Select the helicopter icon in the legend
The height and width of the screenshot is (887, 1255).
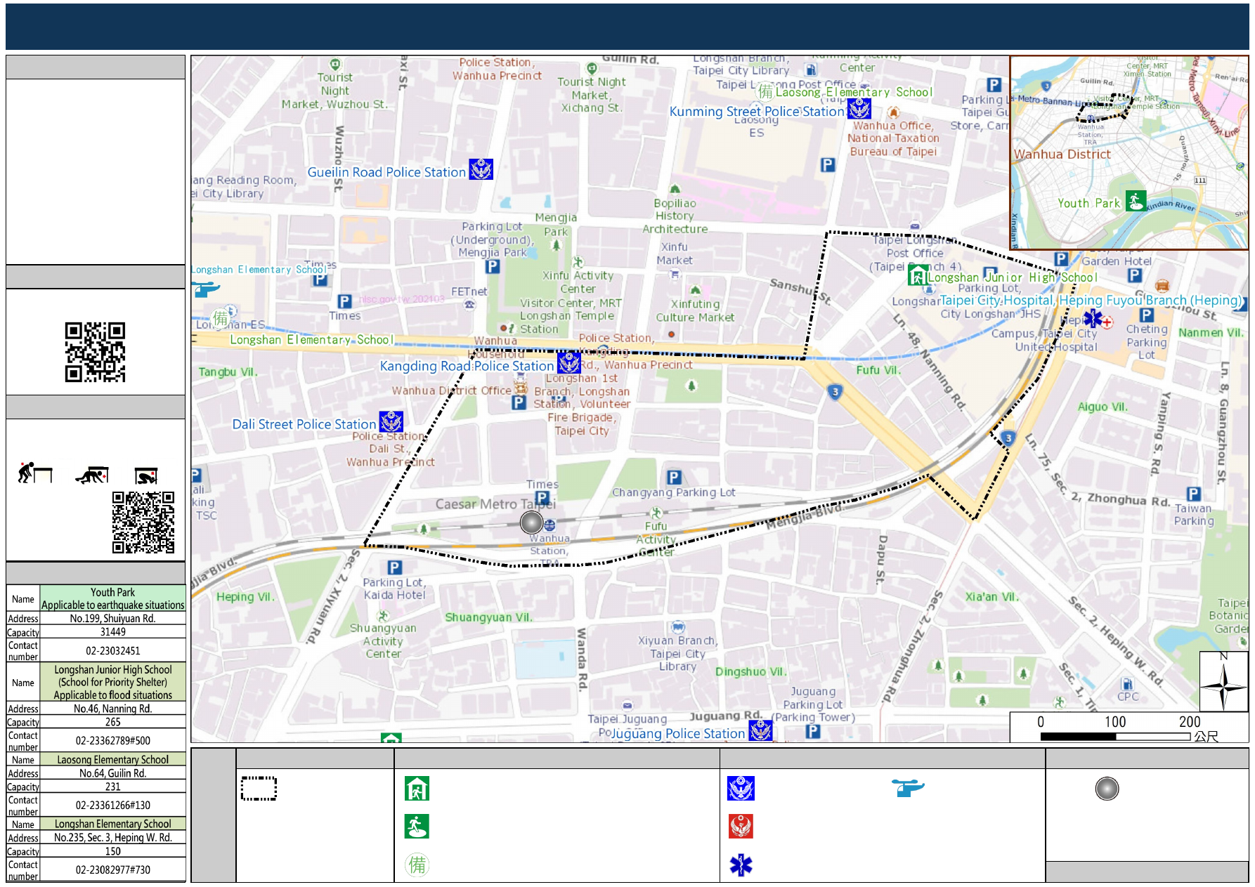pos(908,788)
